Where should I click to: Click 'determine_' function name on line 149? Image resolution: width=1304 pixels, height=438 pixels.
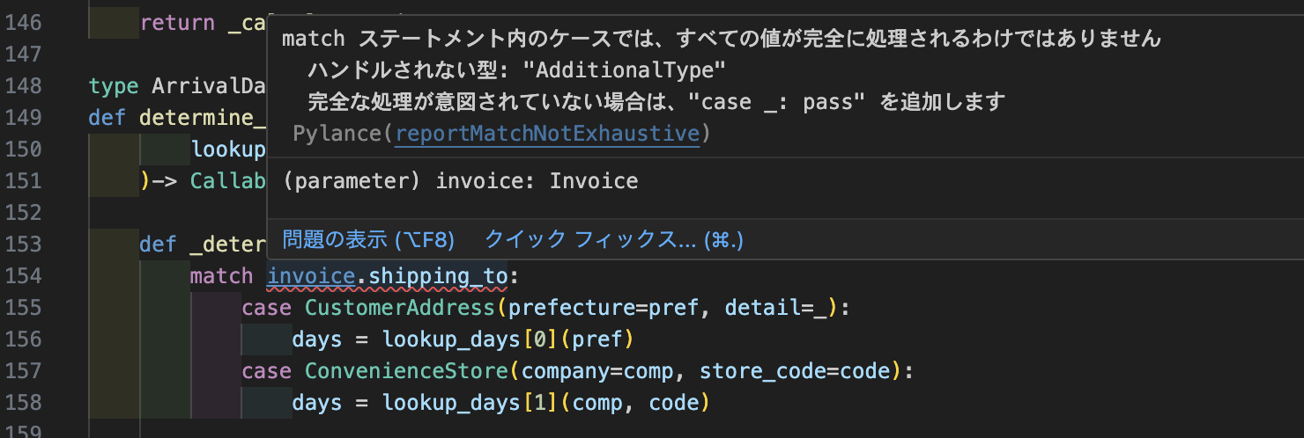203,118
